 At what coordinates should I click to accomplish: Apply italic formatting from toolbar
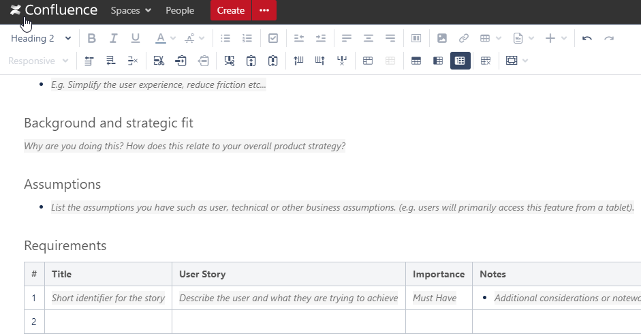114,38
